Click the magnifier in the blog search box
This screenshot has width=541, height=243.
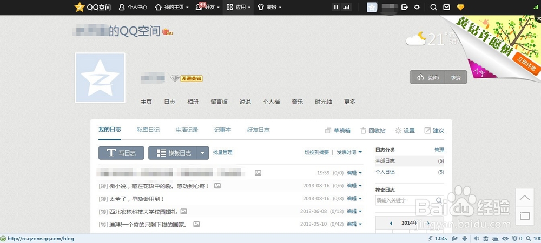click(x=439, y=200)
